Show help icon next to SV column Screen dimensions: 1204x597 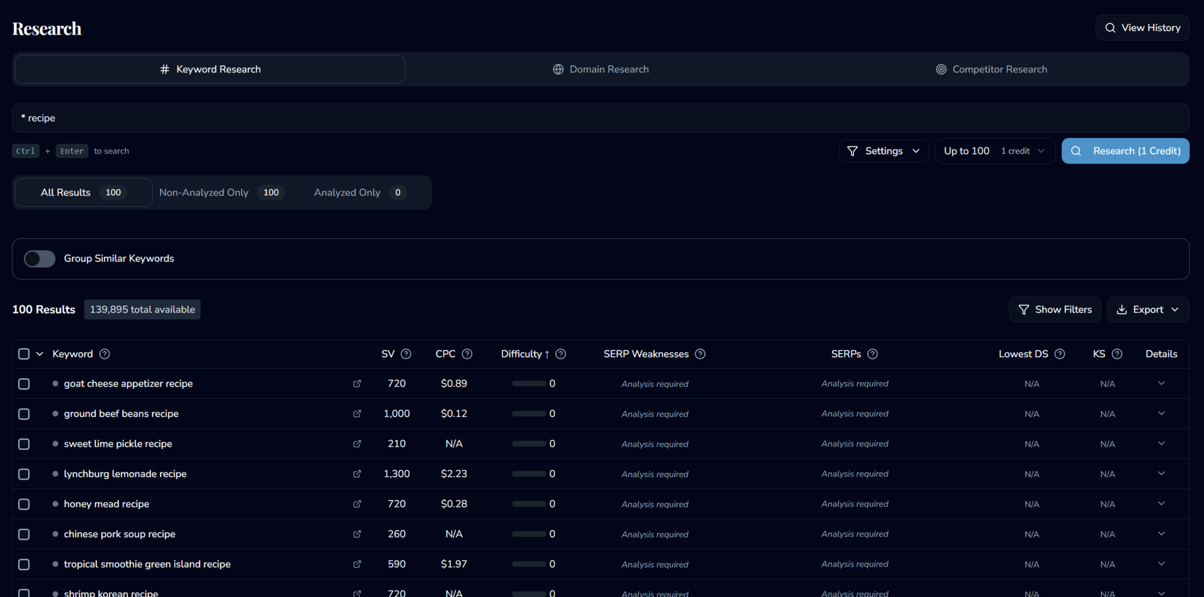pos(406,354)
